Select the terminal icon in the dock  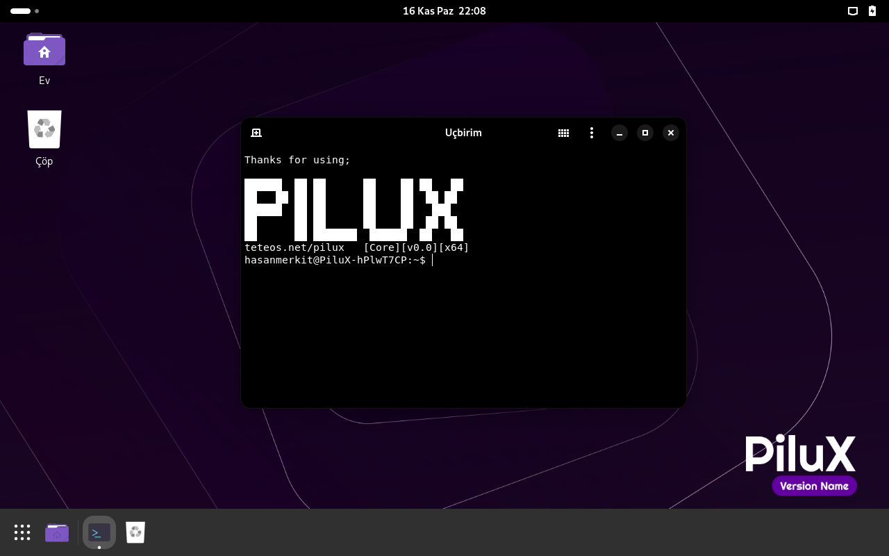pyautogui.click(x=99, y=532)
